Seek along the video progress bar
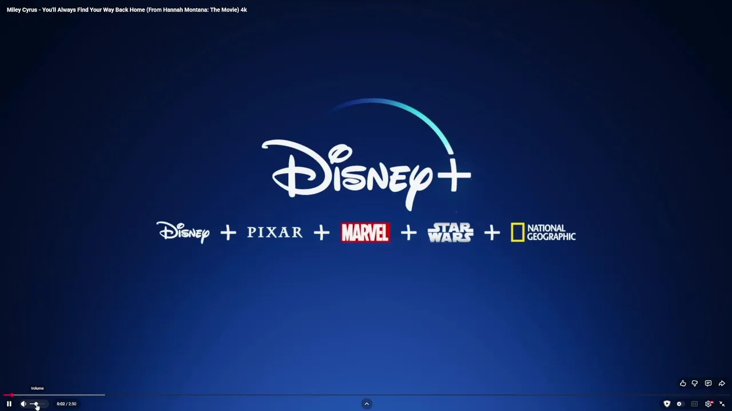The image size is (732, 411). (366, 394)
